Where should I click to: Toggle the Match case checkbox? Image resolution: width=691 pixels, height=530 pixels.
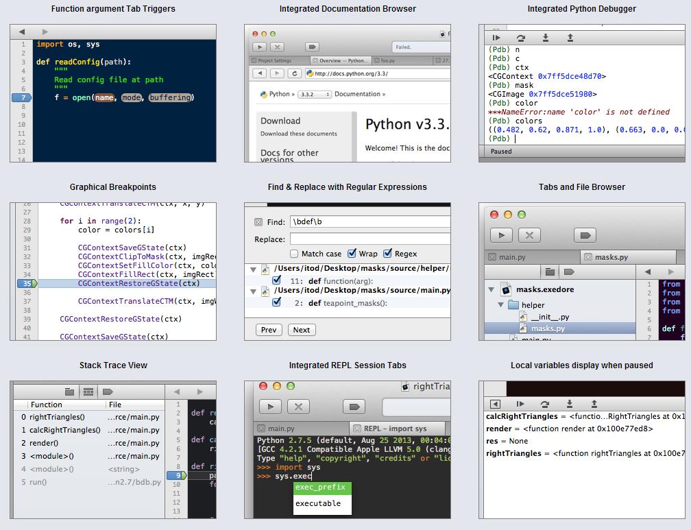294,254
